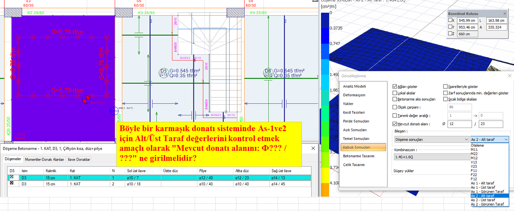Click the orange legend color band
The height and width of the screenshot is (211, 514).
pyautogui.click(x=325, y=190)
